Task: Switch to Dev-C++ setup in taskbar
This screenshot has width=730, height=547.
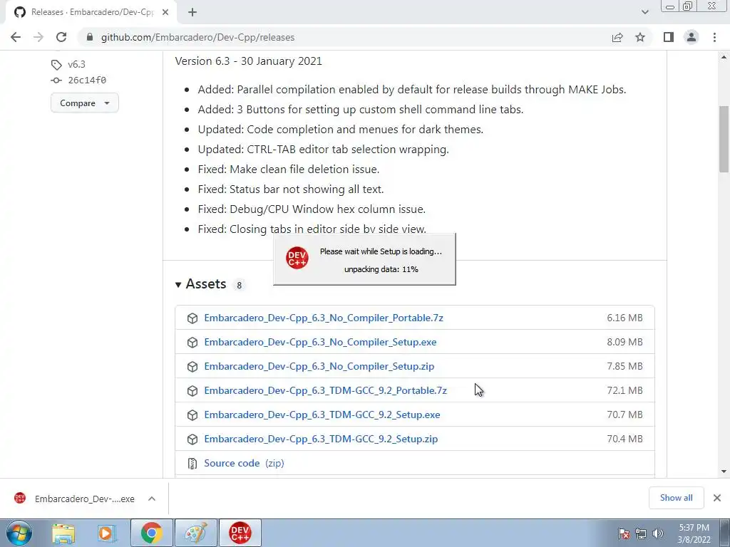Action: tap(240, 533)
